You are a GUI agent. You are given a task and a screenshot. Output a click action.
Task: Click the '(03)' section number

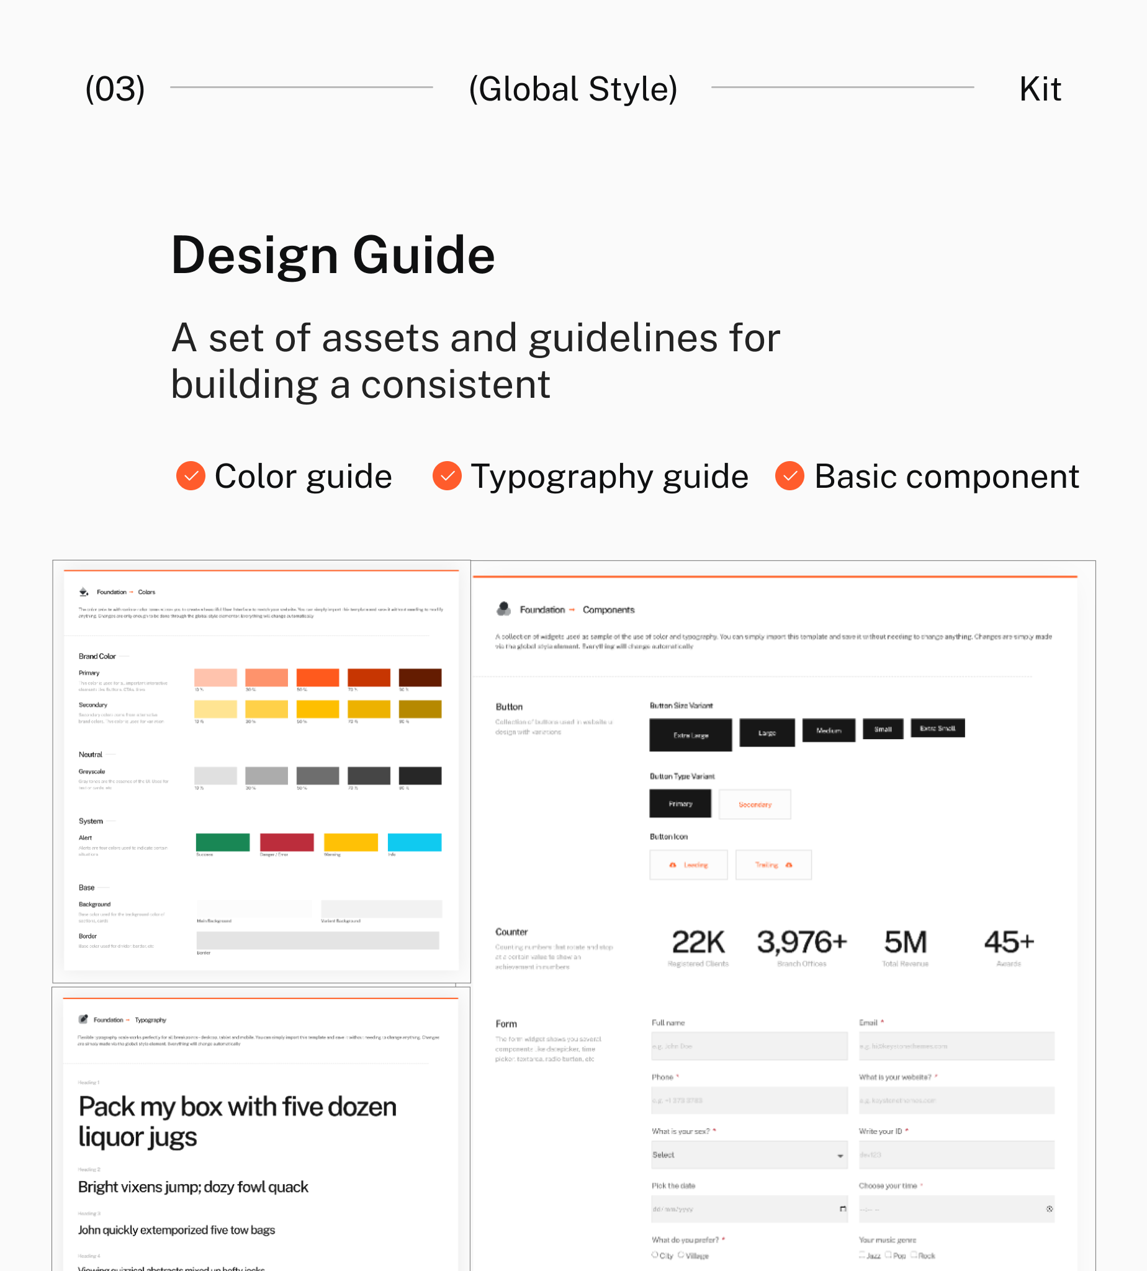(115, 88)
